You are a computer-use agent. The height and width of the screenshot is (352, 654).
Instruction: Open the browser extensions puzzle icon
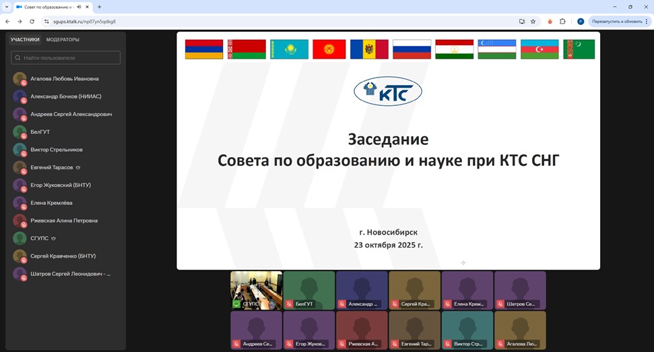562,21
